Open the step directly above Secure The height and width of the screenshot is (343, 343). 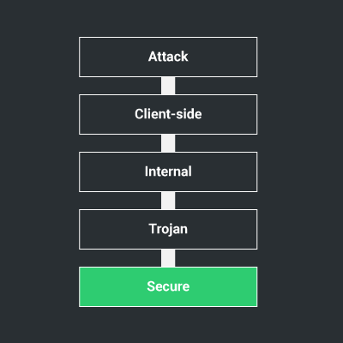click(168, 229)
